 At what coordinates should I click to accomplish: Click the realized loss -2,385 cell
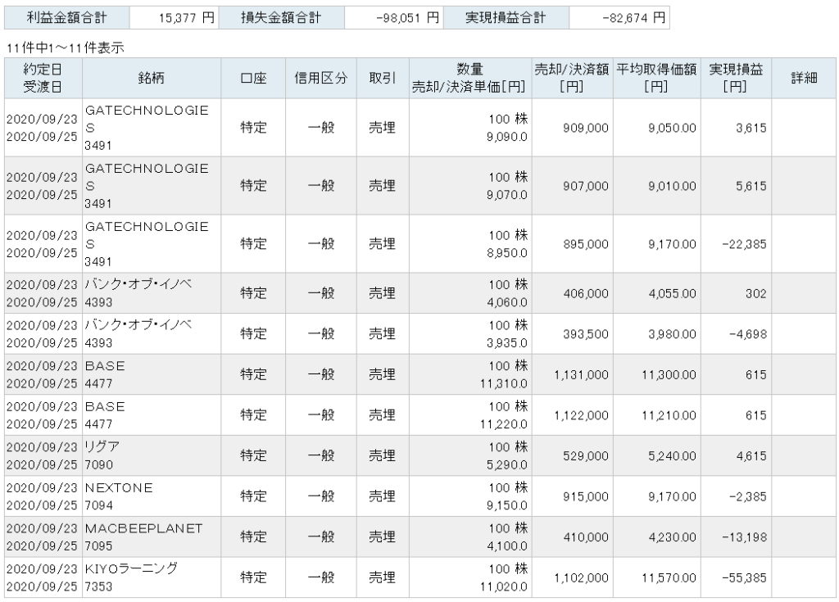736,496
